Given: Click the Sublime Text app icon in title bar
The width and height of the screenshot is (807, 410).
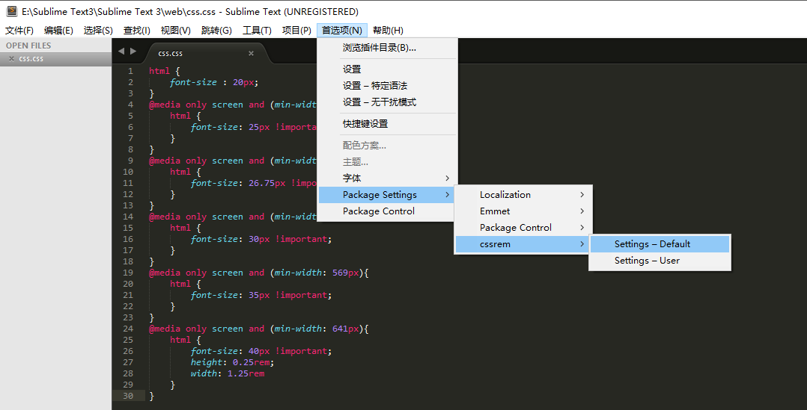Looking at the screenshot, I should click(x=12, y=11).
